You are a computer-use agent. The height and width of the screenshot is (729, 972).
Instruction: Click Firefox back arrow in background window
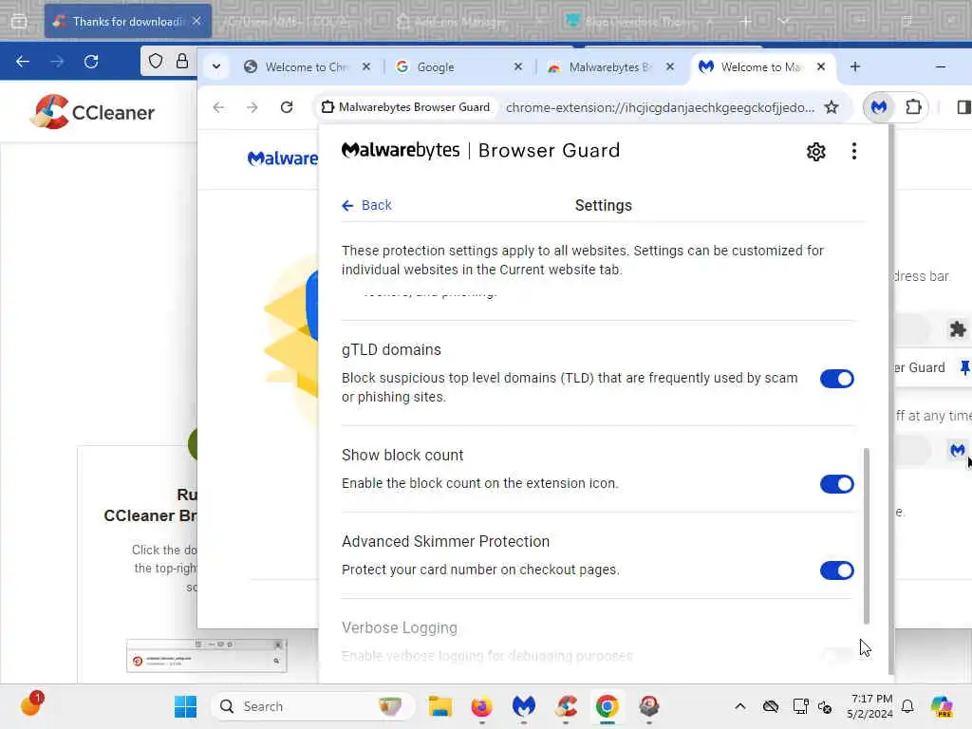(23, 62)
